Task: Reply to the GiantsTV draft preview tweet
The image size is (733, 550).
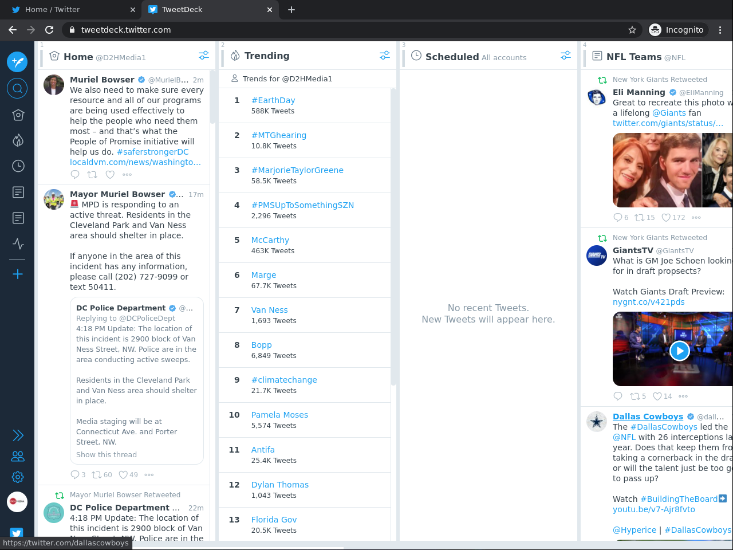Action: [618, 396]
